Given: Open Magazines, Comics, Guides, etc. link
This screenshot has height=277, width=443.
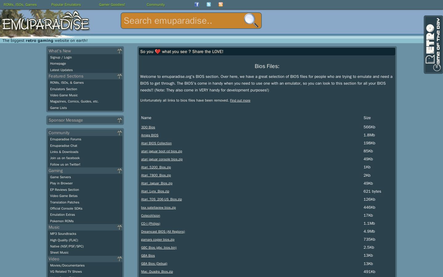Looking at the screenshot, I should click(74, 101).
